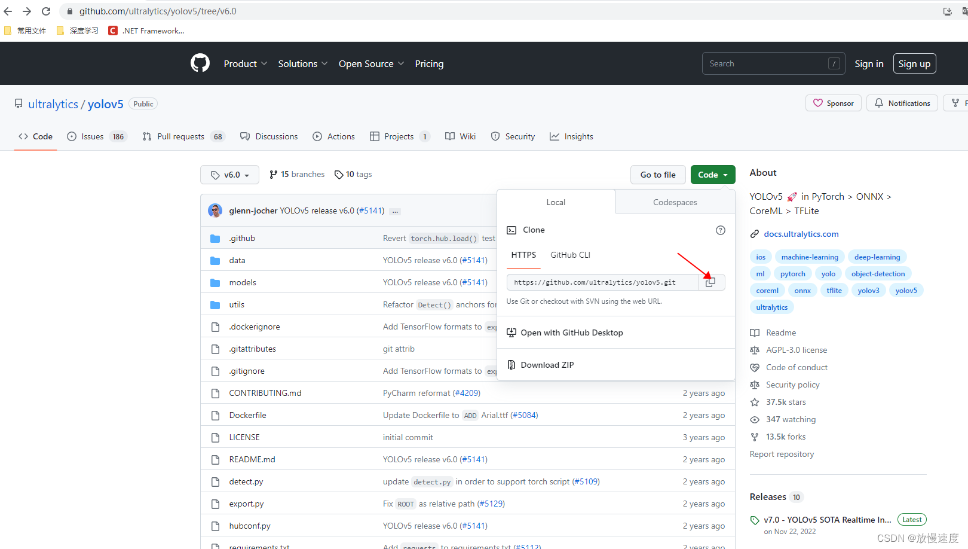Expand the Solutions menu
Image resolution: width=968 pixels, height=549 pixels.
pos(303,63)
